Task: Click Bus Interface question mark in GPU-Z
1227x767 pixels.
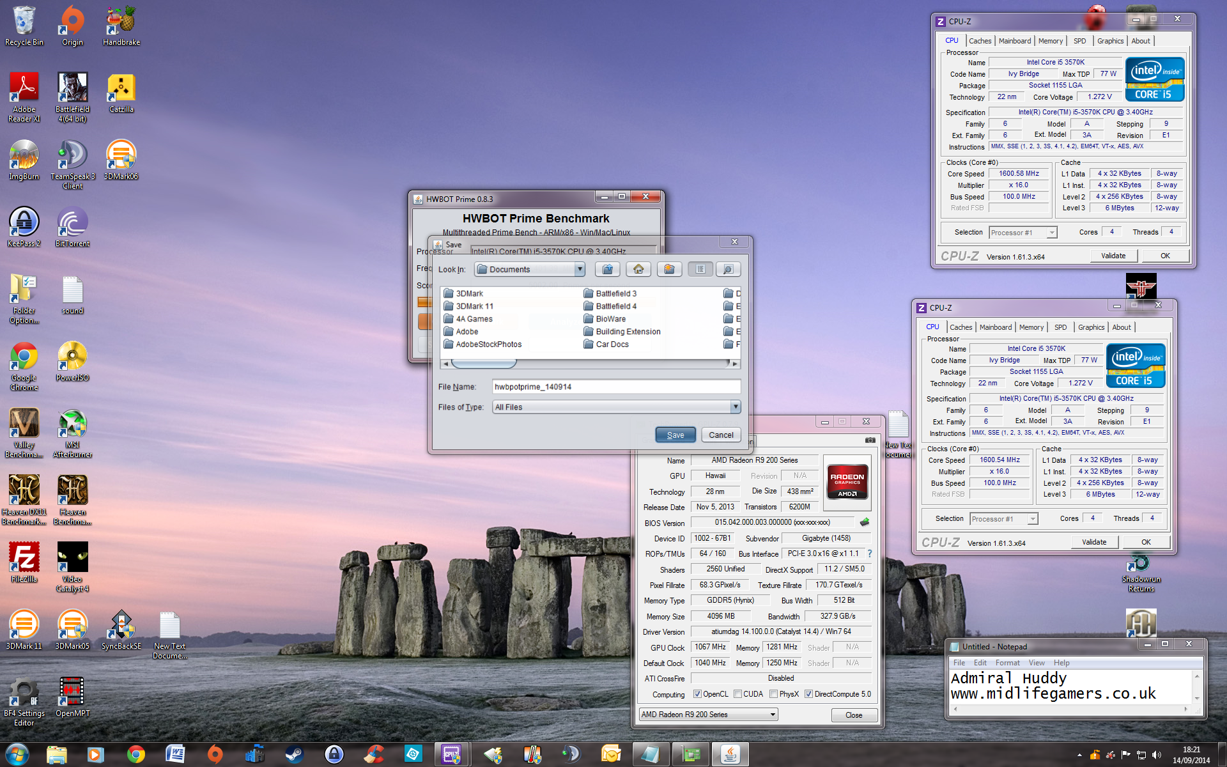Action: point(869,554)
